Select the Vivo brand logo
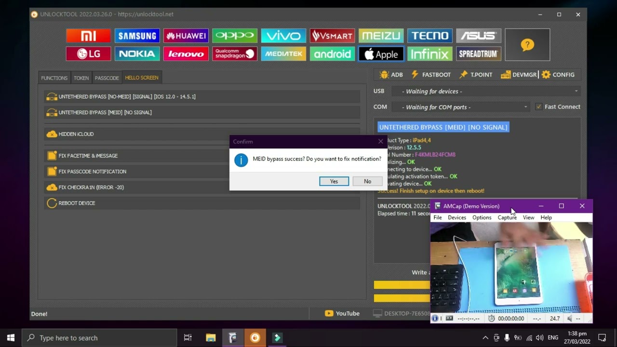The height and width of the screenshot is (347, 617). 283,36
